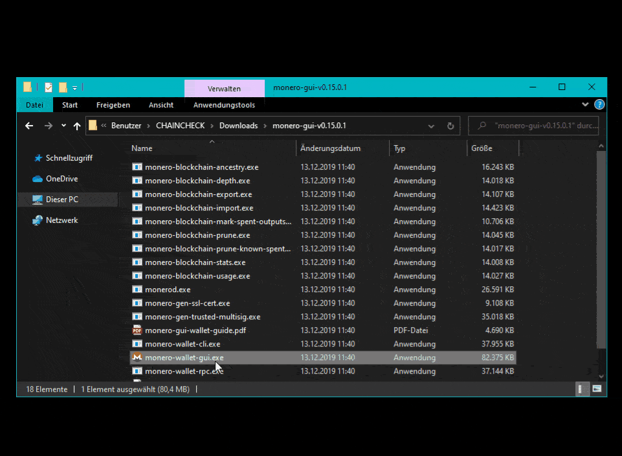Expand the chevron after CHAINCHECK in the path

pyautogui.click(x=212, y=126)
